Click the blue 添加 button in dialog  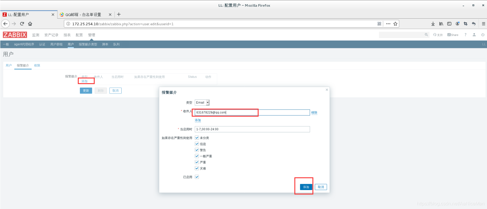pyautogui.click(x=306, y=187)
